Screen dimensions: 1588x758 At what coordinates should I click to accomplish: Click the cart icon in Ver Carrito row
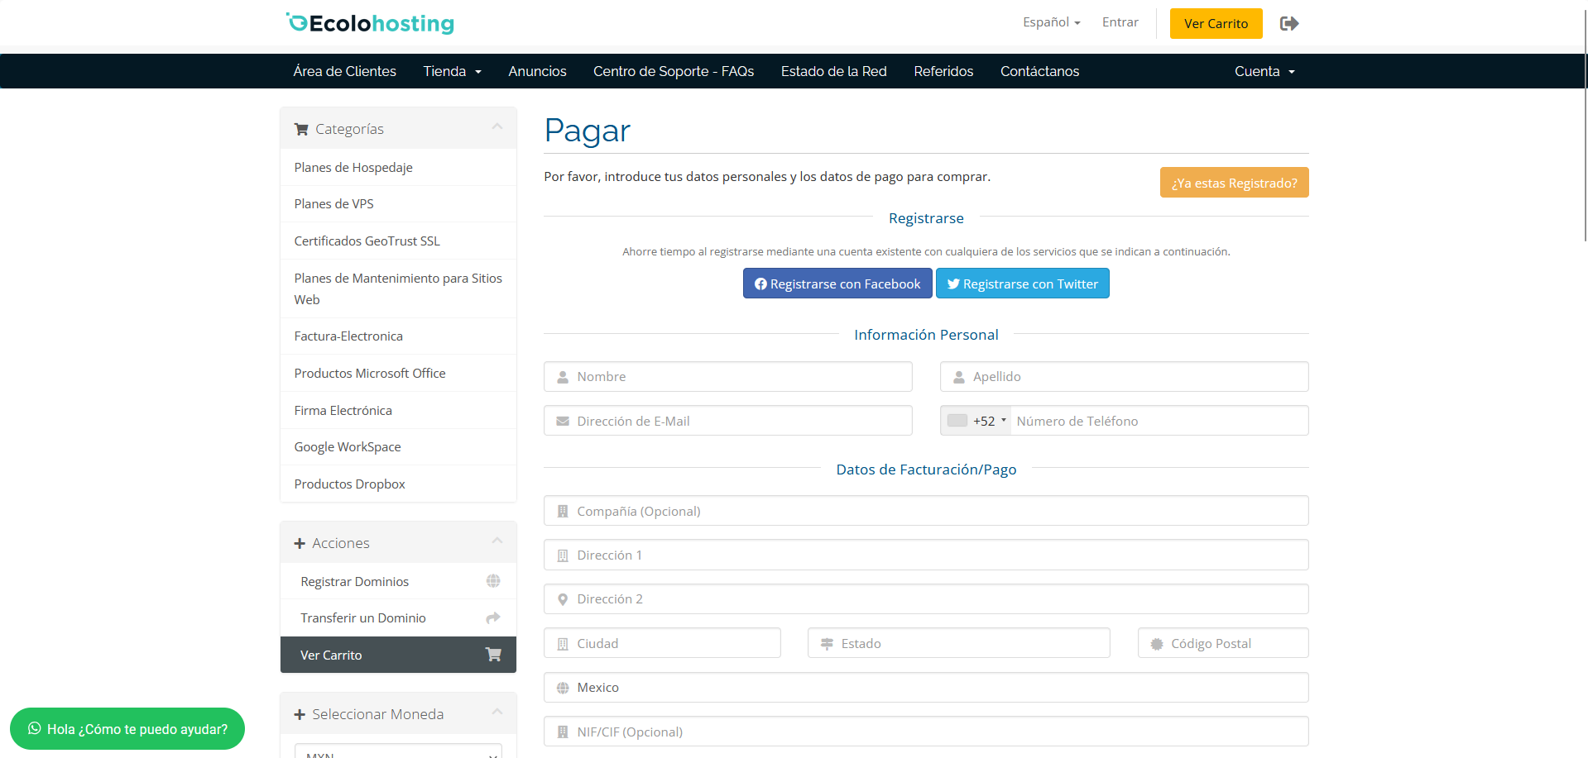[493, 655]
